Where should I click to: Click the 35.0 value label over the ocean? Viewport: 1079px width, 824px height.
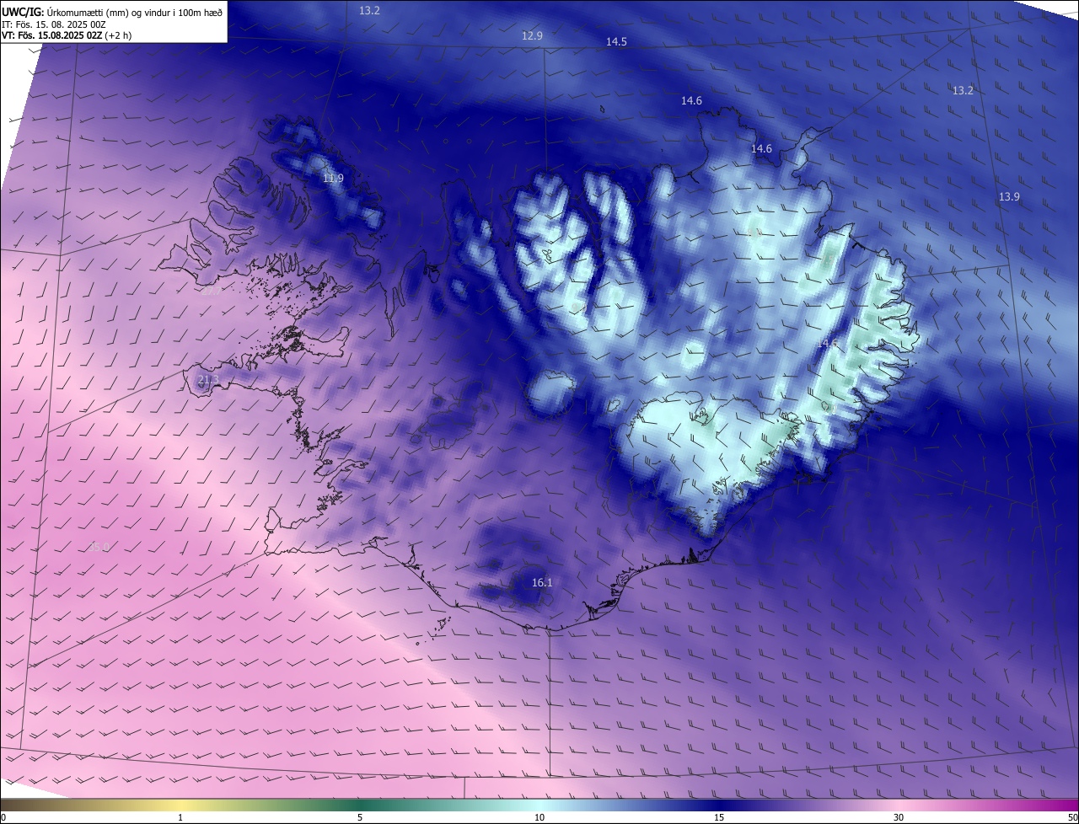[99, 547]
